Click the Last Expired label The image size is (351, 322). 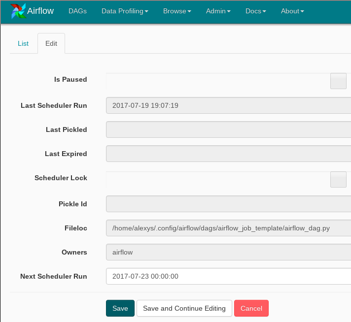(x=66, y=154)
